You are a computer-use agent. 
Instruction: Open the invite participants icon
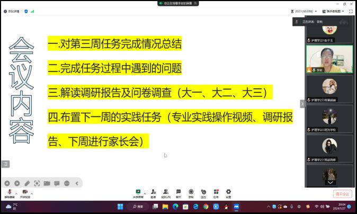tap(153, 192)
